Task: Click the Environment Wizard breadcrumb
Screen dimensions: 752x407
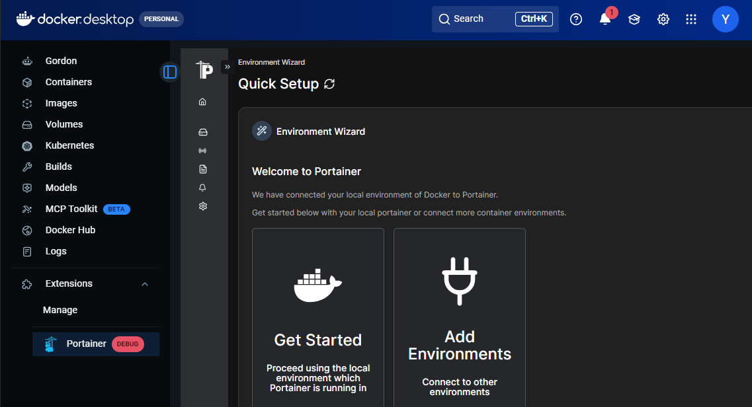Action: (271, 62)
